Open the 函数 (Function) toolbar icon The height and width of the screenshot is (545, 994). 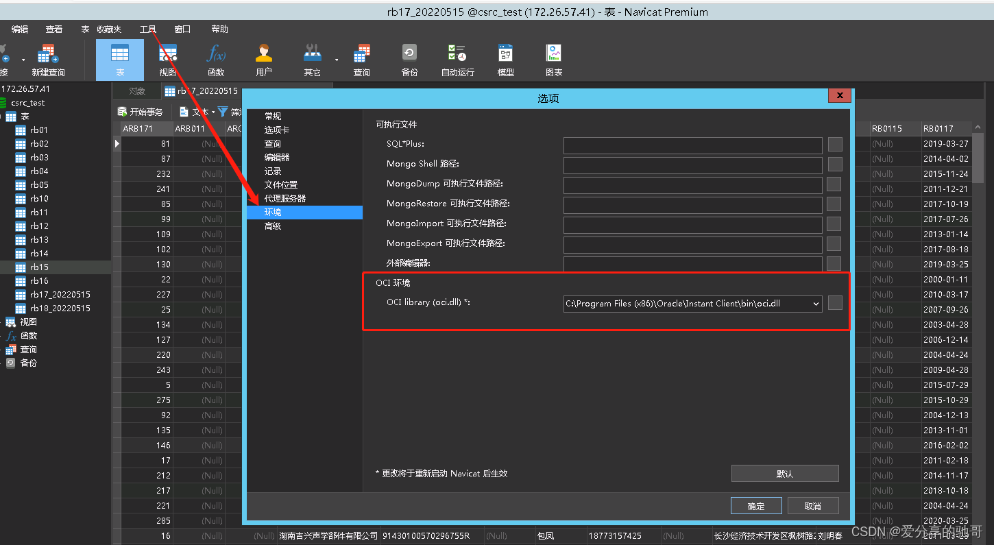[216, 60]
